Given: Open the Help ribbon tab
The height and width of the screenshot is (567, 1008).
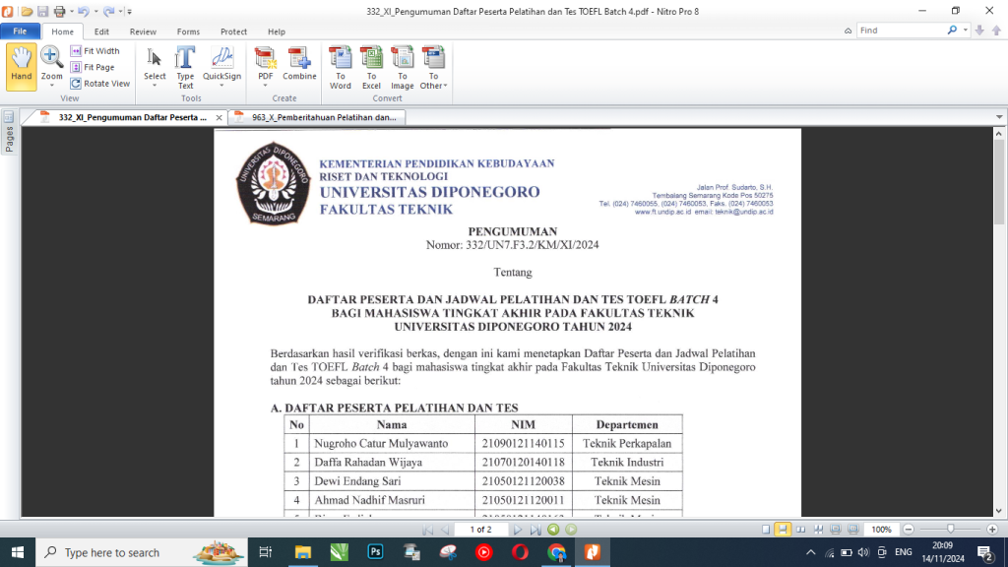Looking at the screenshot, I should click(277, 31).
